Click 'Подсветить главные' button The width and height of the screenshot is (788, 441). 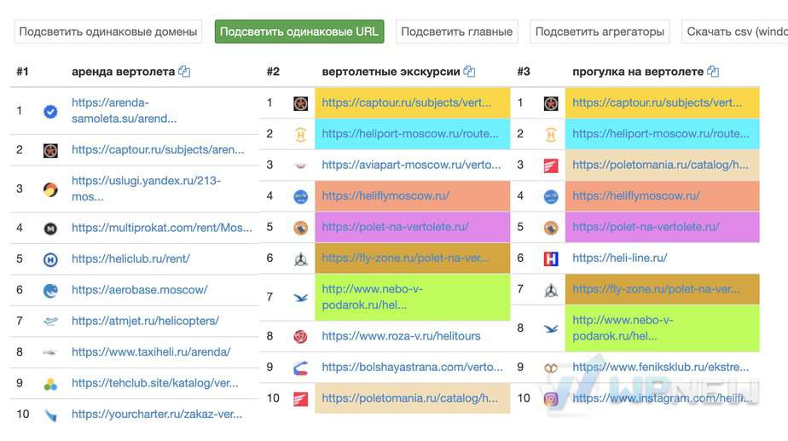(x=457, y=32)
